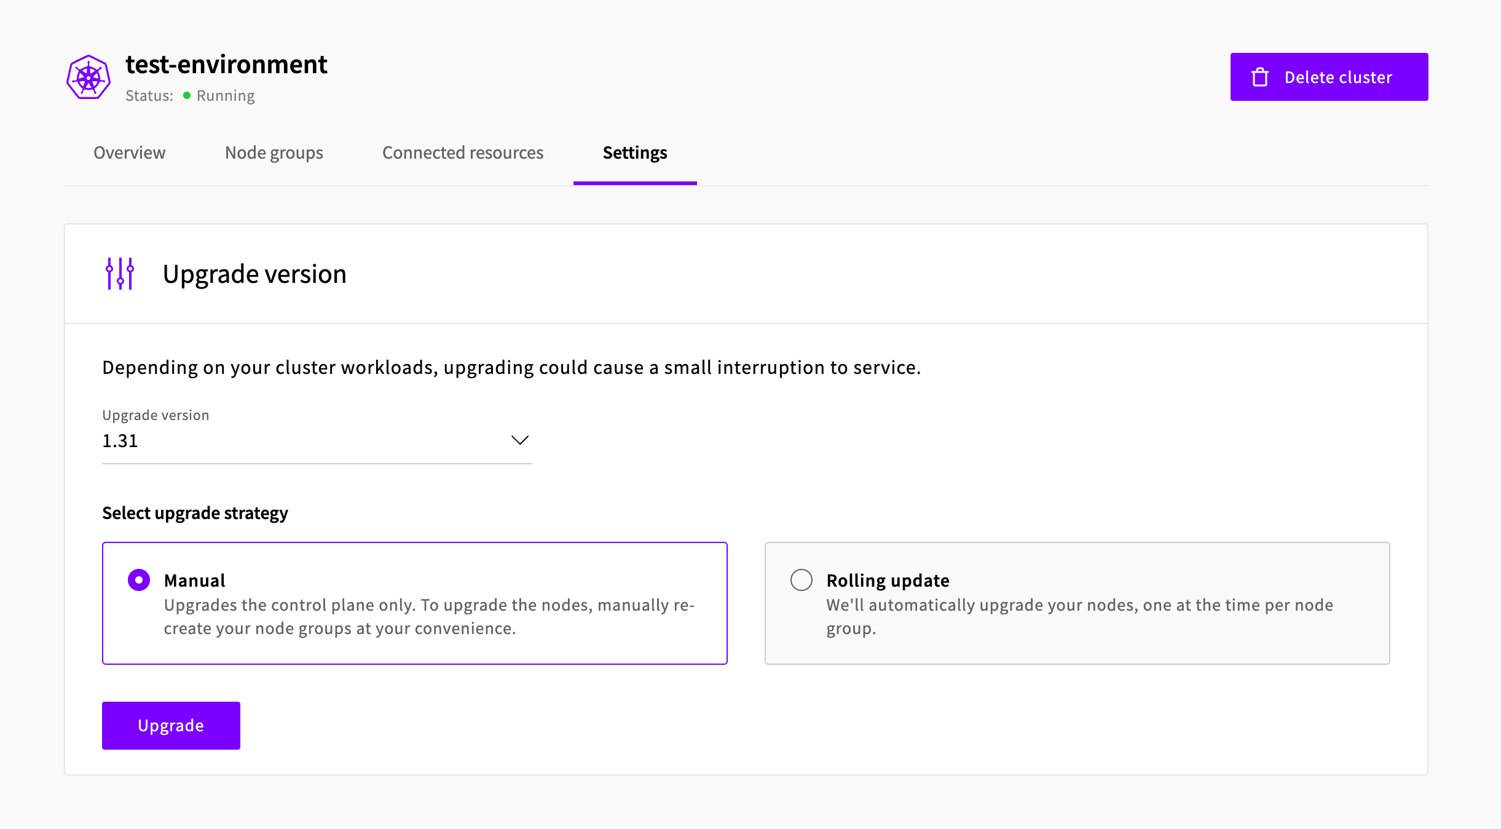The image size is (1501, 829).
Task: Open the Node groups tab
Action: pyautogui.click(x=274, y=153)
